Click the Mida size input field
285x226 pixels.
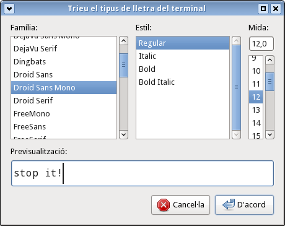[261, 44]
